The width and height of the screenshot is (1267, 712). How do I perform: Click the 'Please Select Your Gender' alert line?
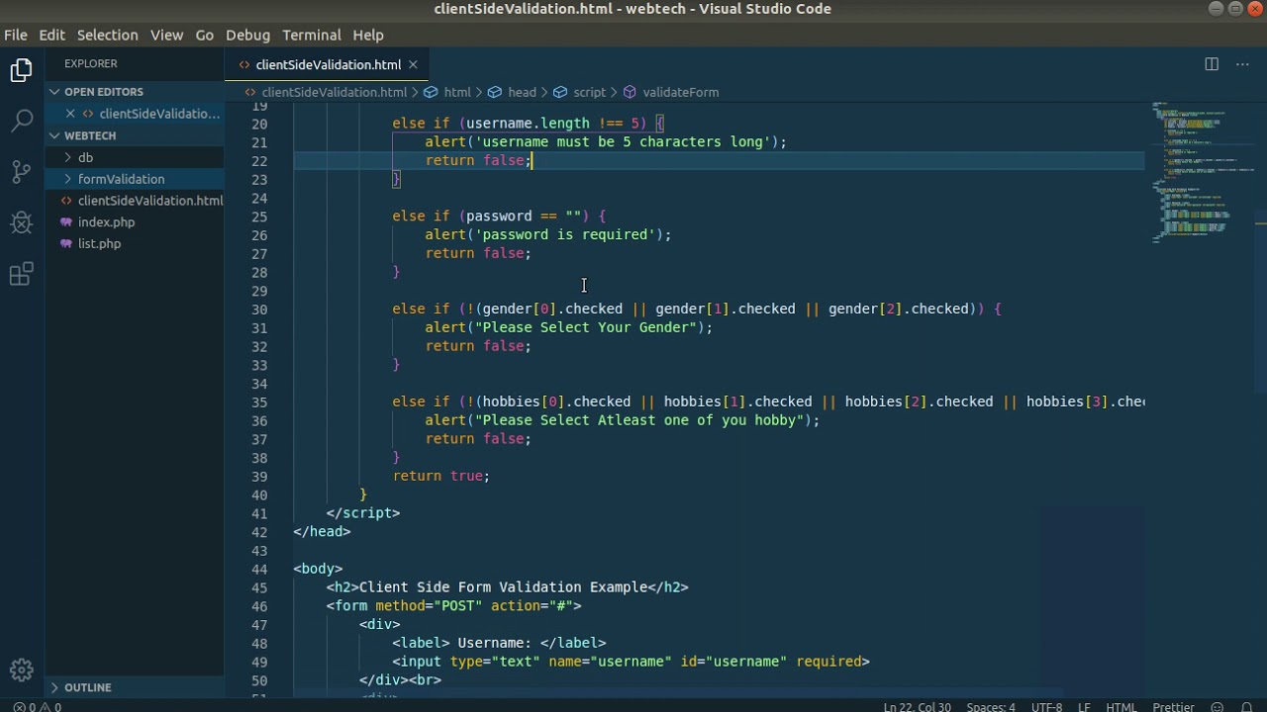[x=568, y=327]
